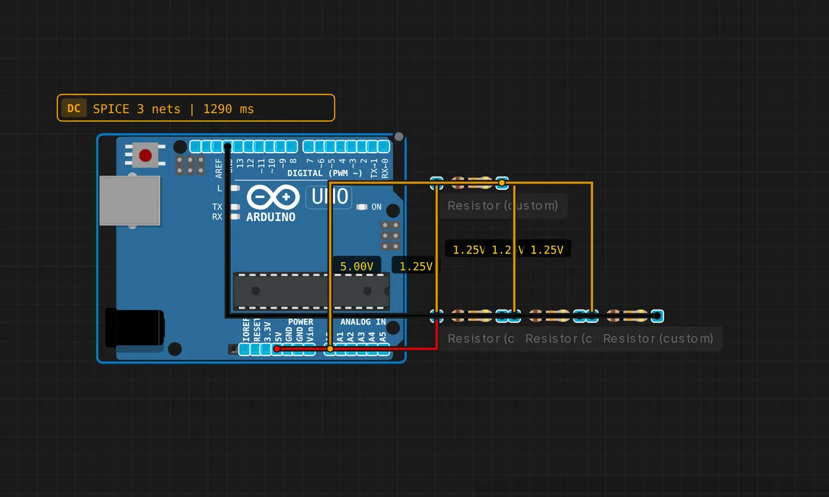This screenshot has height=497, width=829.
Task: Click the rightmost 1.25V label in the trio
Action: [547, 249]
